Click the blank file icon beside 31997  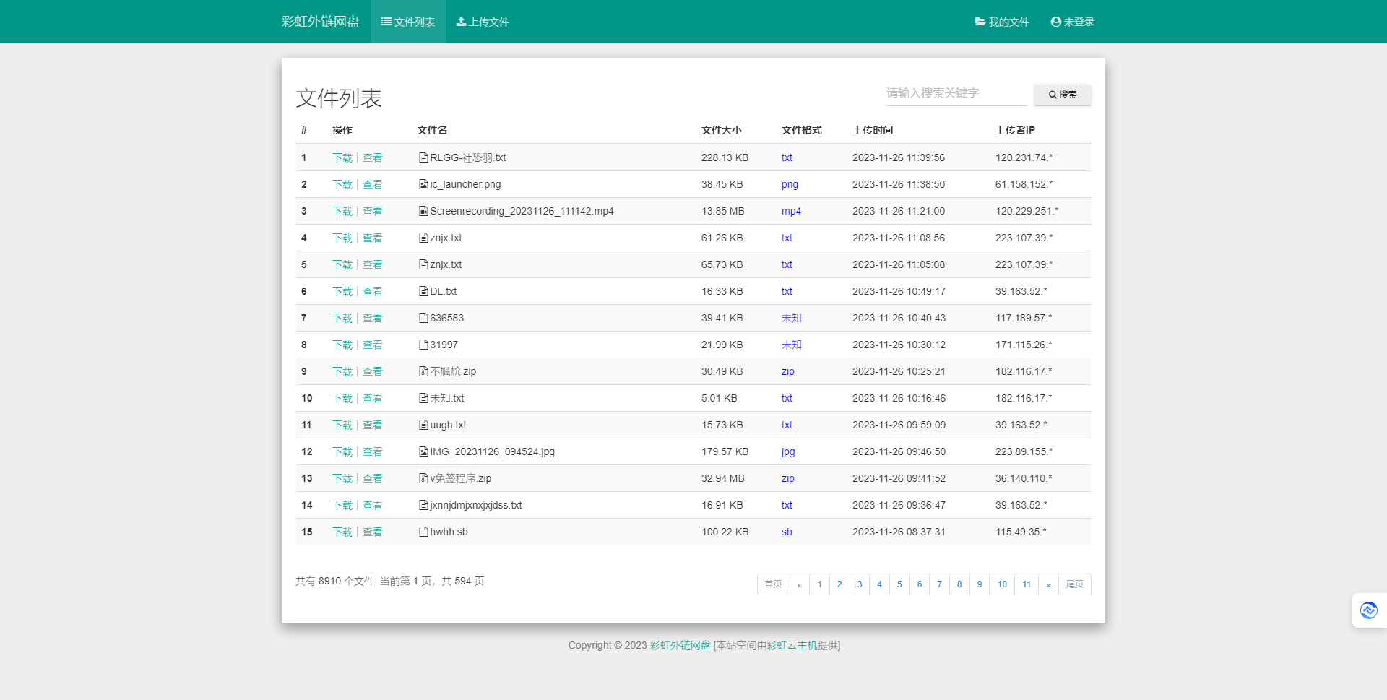pyautogui.click(x=423, y=345)
